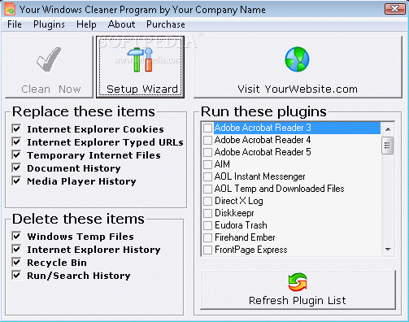Select the Adobe Acrobat Reader 4 list row
Screen dimensions: 409x322
pyautogui.click(x=292, y=140)
